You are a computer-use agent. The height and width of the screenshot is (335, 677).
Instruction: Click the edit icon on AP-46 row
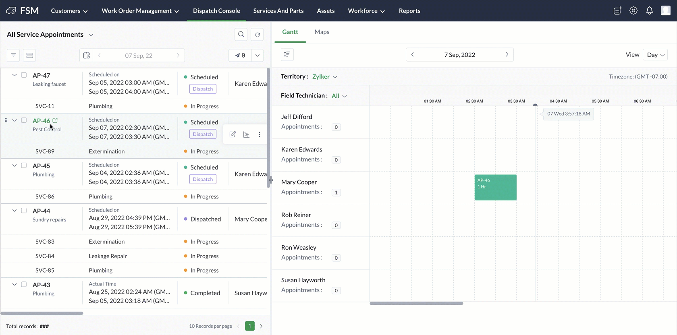tap(233, 134)
